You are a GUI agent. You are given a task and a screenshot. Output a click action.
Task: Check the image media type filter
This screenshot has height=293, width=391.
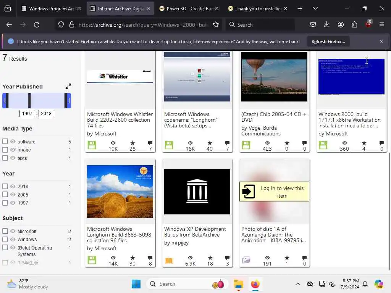coord(5,150)
